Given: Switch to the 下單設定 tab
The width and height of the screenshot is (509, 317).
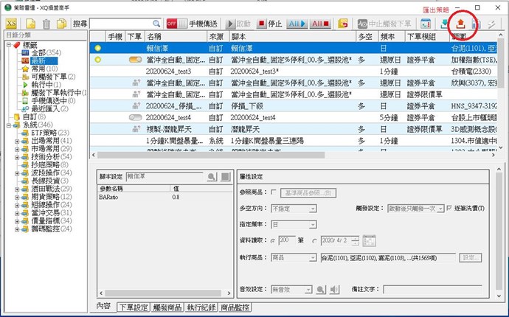Looking at the screenshot, I should 132,307.
